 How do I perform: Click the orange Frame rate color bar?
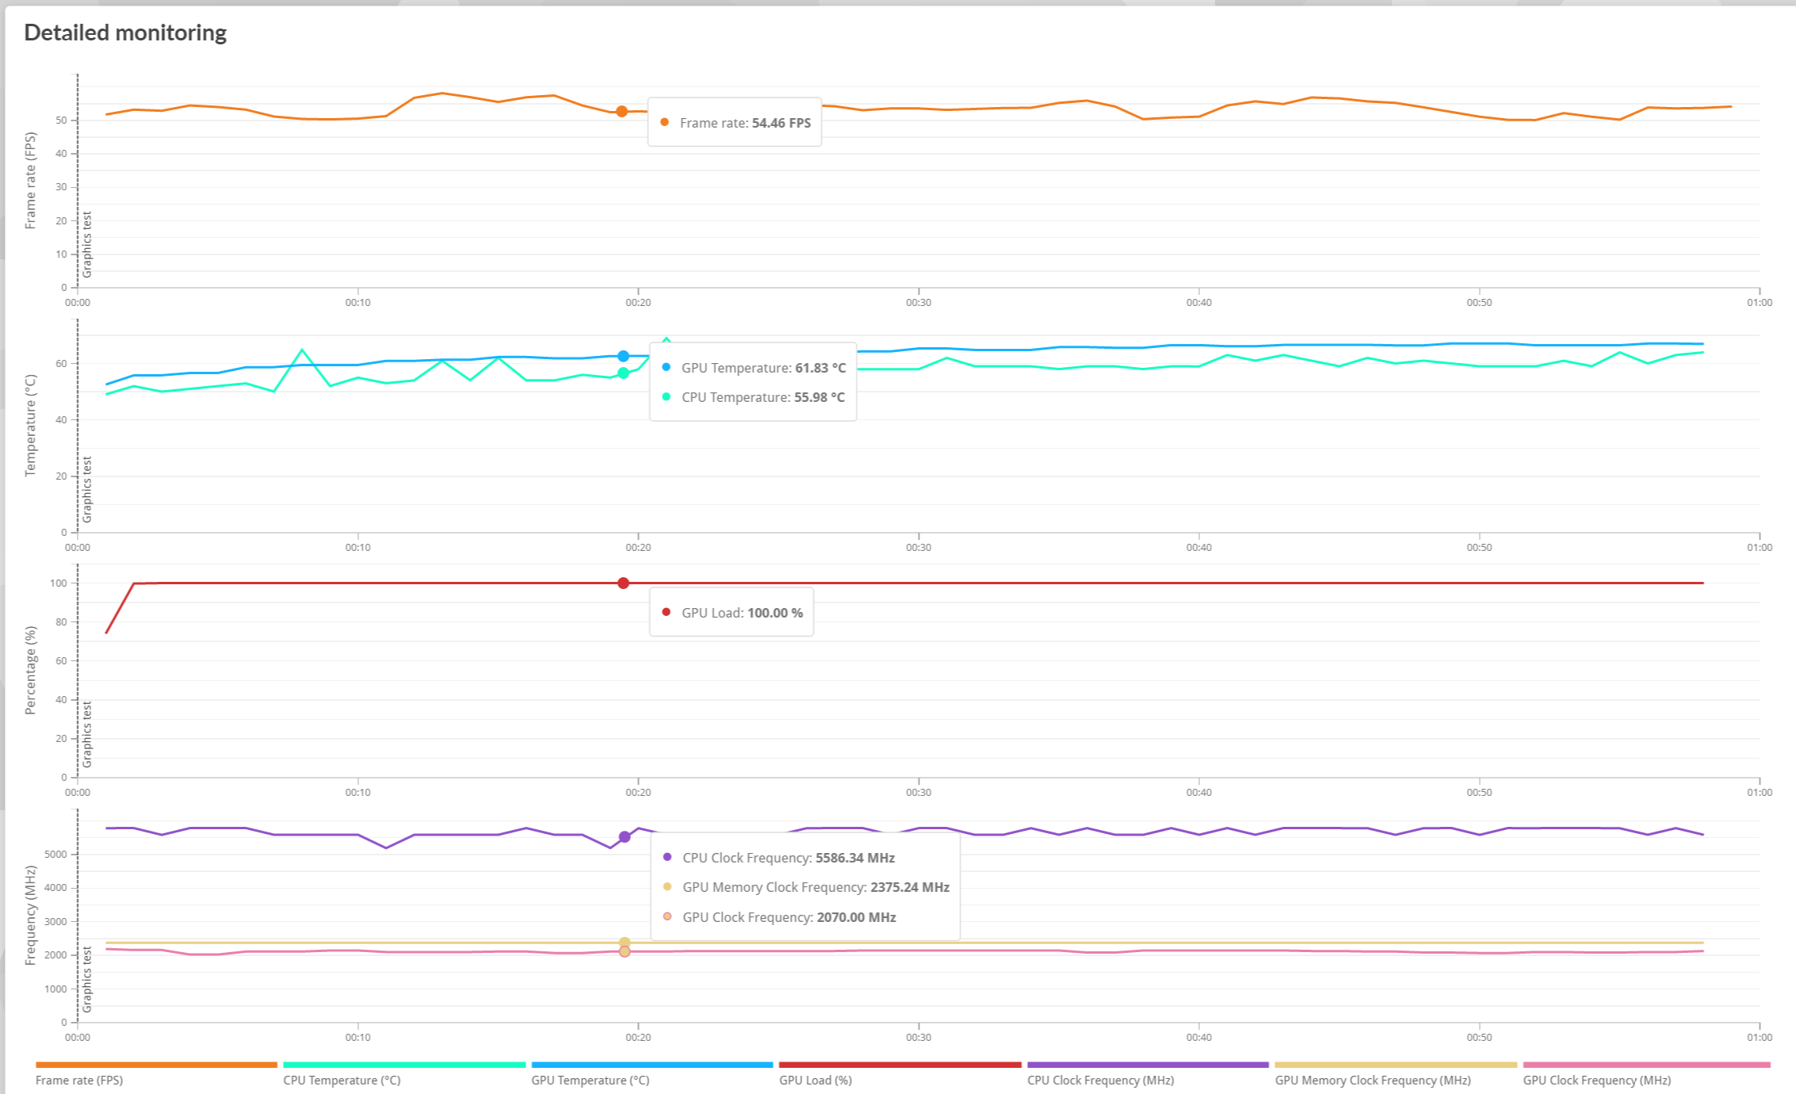[156, 1065]
